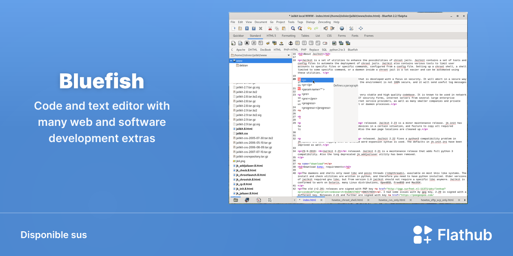Screen dimensions: 513x256
Task: Click the Open file folder icon
Action: (x=240, y=29)
